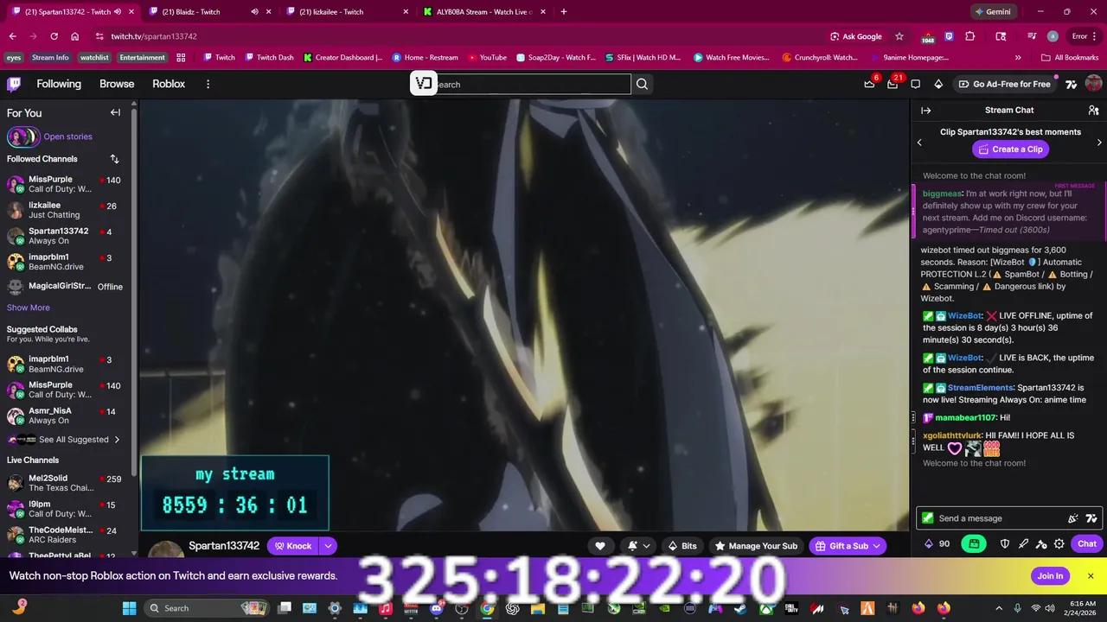Open the All Bookmarks folder
The height and width of the screenshot is (622, 1107).
(x=1070, y=58)
